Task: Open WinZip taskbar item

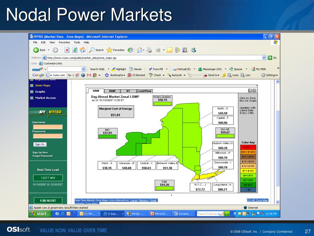Action: click(x=136, y=214)
